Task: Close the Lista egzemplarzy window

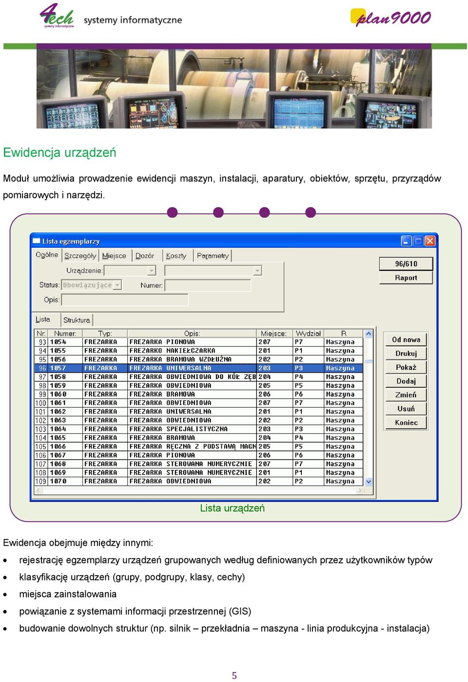Action: (430, 241)
